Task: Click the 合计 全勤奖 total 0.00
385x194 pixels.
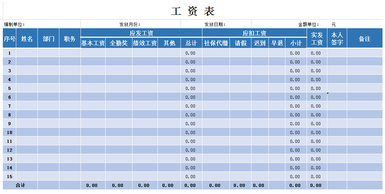Action: coord(119,186)
